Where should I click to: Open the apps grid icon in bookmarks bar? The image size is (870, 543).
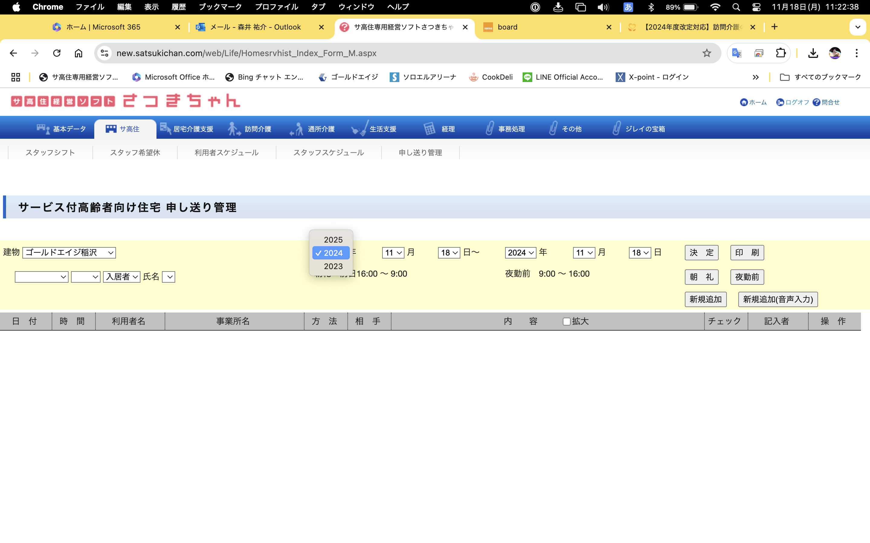tap(15, 77)
